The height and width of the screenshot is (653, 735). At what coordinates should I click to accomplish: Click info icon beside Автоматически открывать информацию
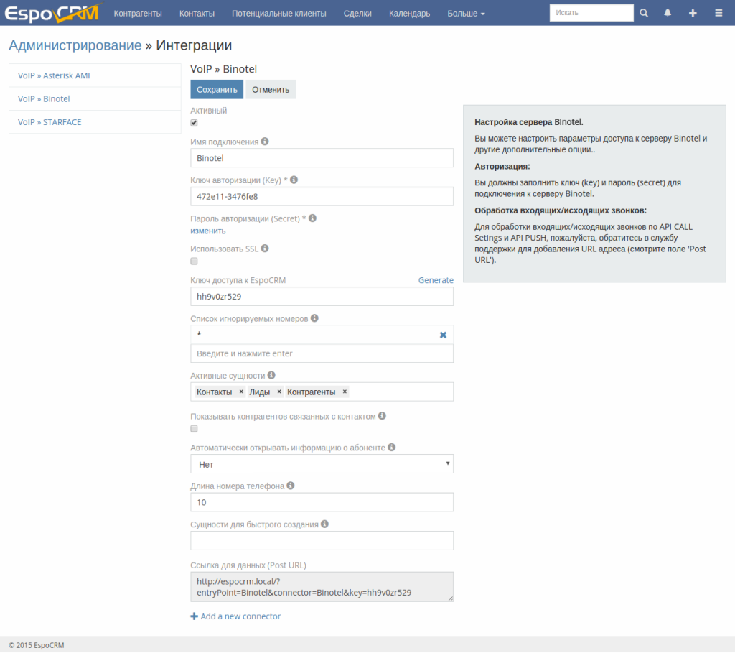click(392, 447)
